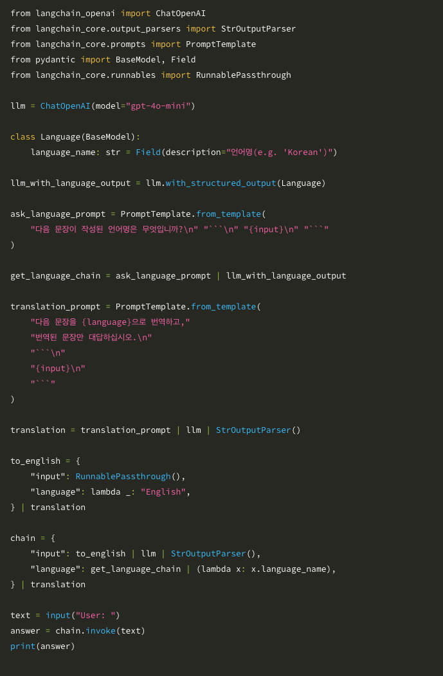Click the language_name field annotation

pos(75,152)
